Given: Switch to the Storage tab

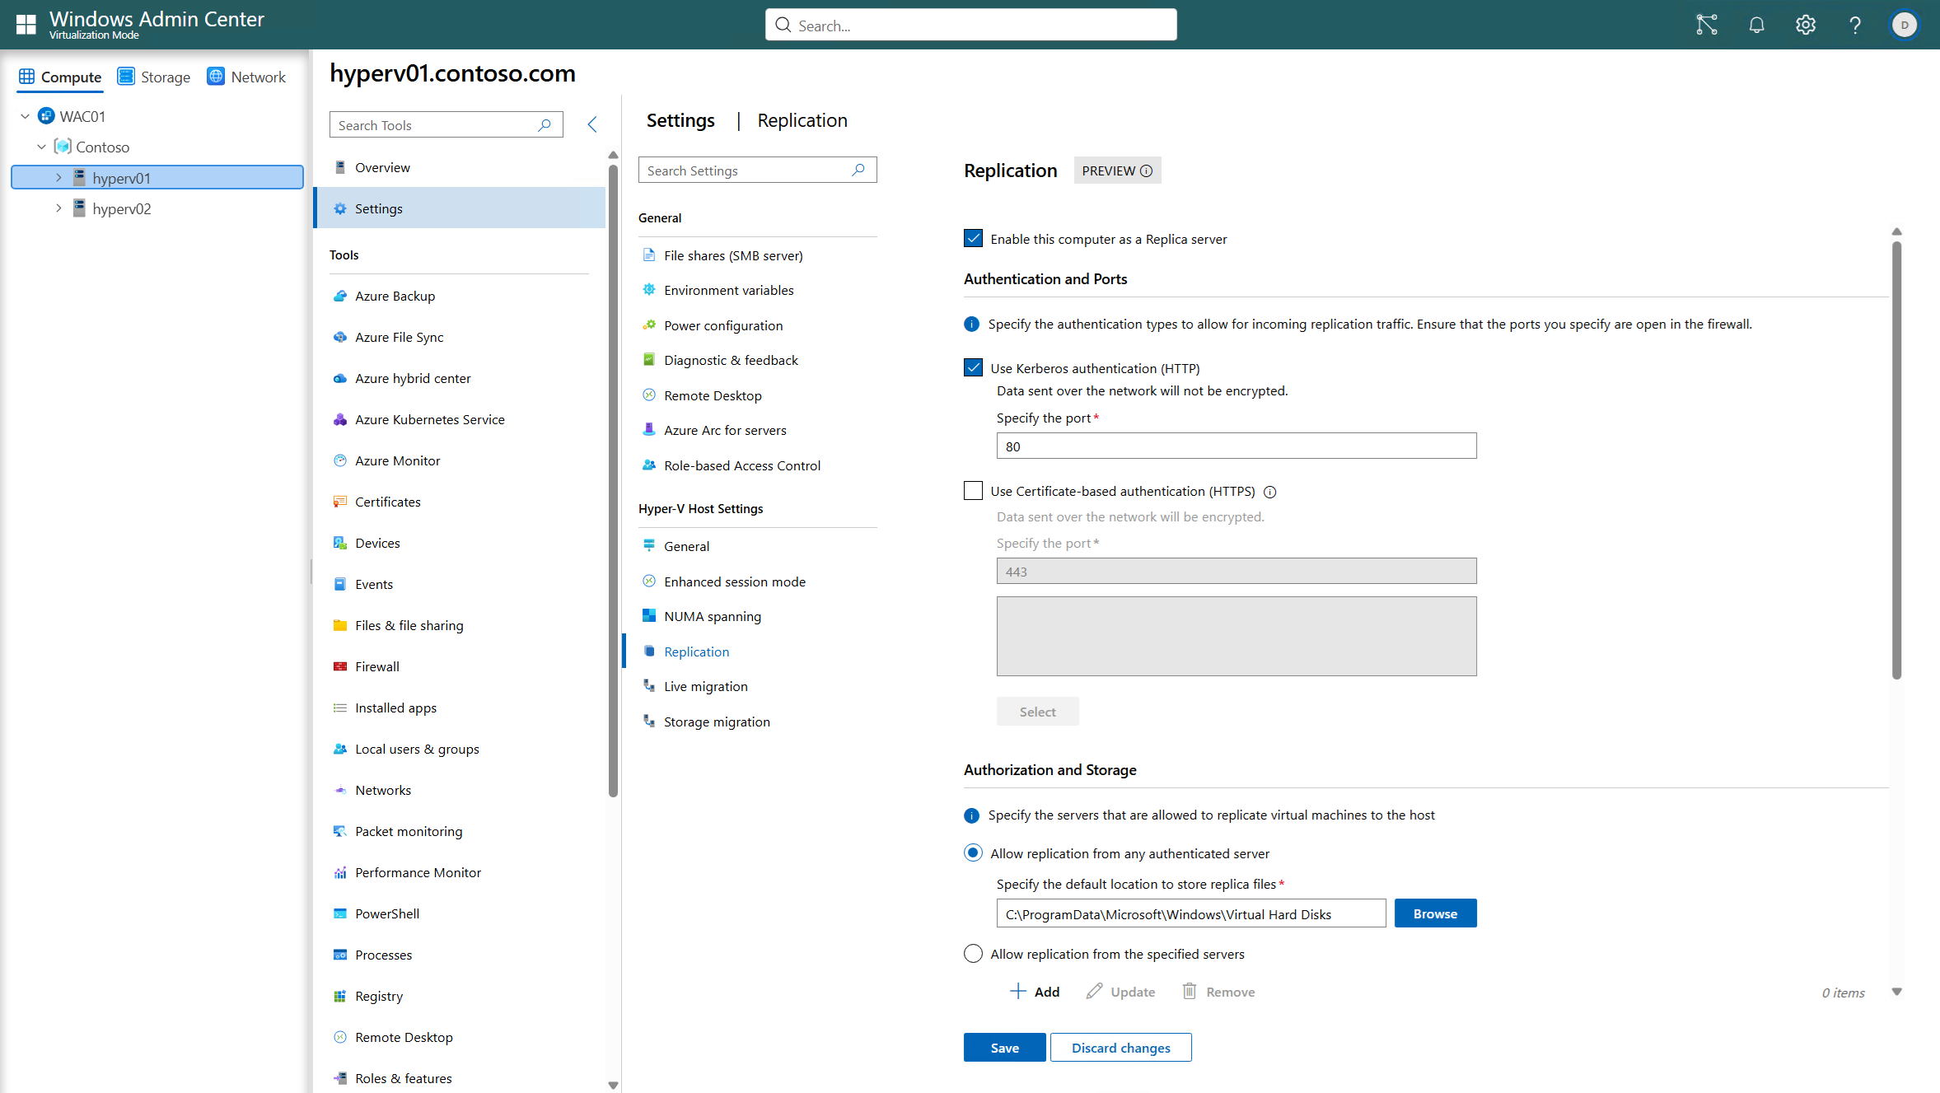Looking at the screenshot, I should pyautogui.click(x=154, y=77).
